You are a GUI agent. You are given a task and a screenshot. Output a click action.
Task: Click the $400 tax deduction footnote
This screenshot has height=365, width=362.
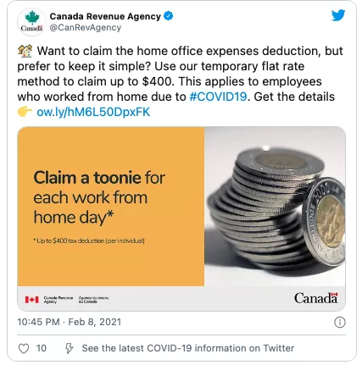click(89, 241)
